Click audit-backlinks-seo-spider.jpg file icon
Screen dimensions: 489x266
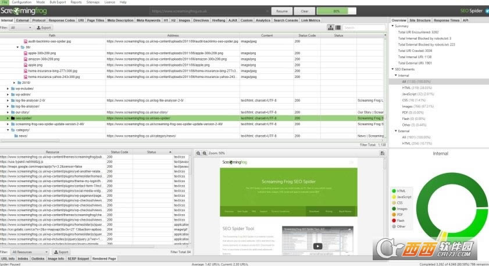26,41
